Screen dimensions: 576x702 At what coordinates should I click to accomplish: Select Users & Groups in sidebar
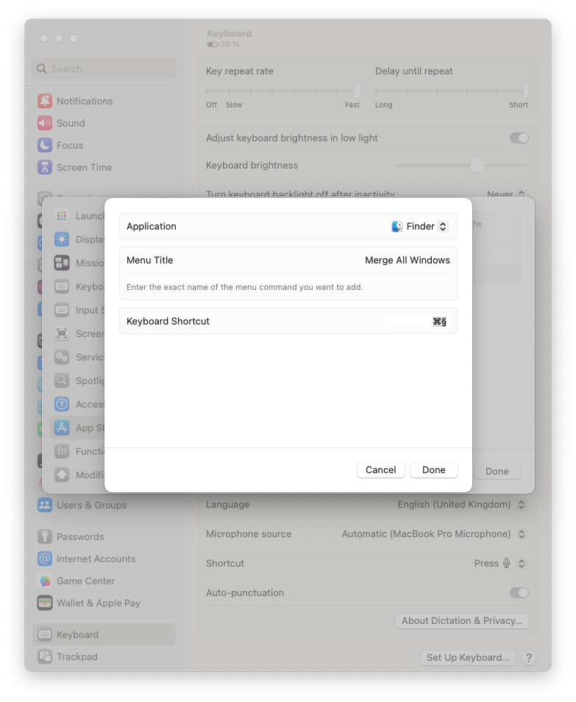click(x=91, y=505)
